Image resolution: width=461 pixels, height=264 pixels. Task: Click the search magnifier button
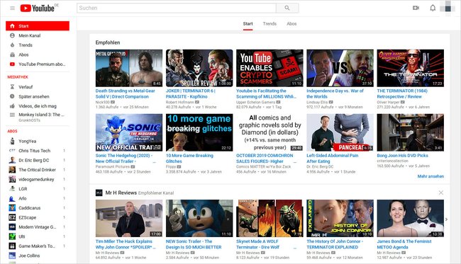point(287,8)
